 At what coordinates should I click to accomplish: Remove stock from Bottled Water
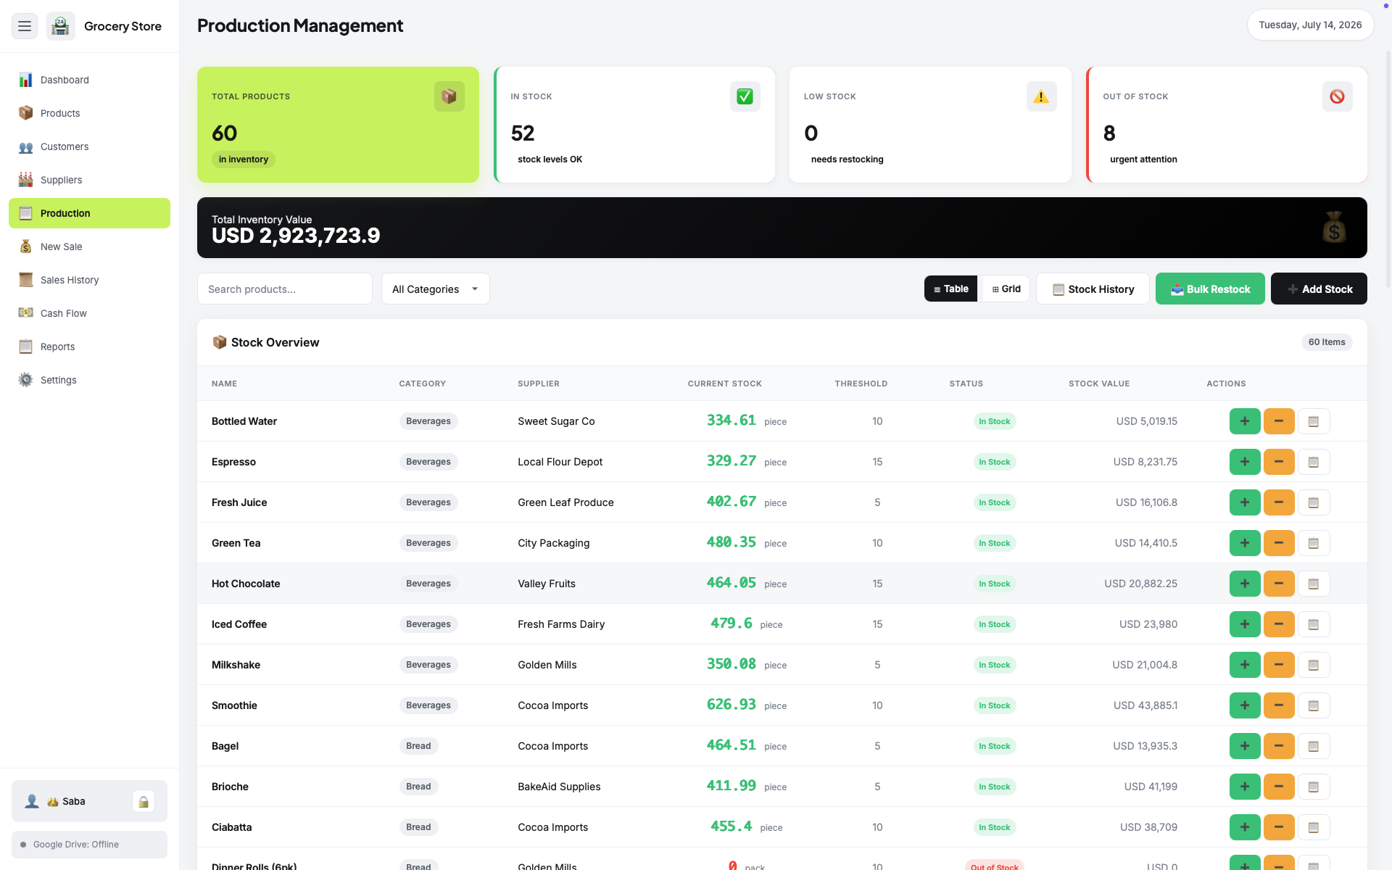[1279, 421]
